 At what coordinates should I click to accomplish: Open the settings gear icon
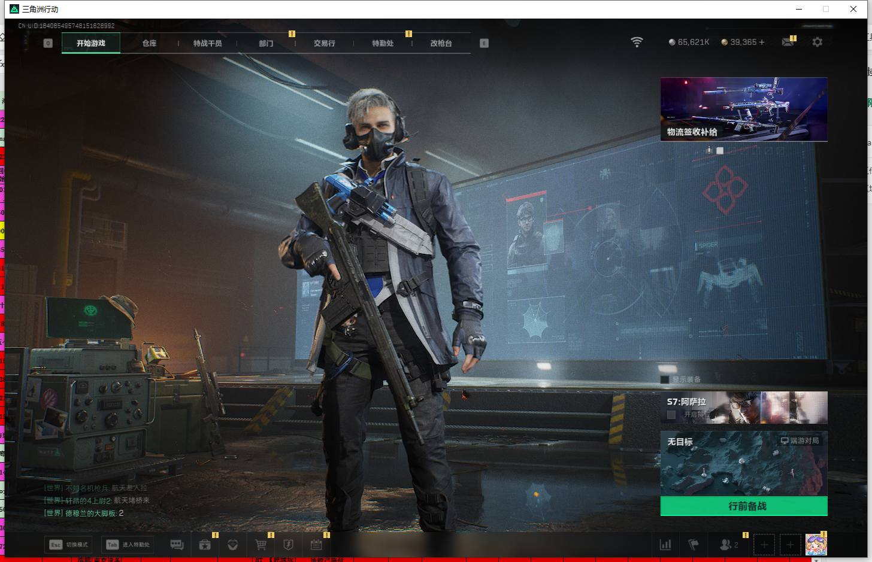817,42
